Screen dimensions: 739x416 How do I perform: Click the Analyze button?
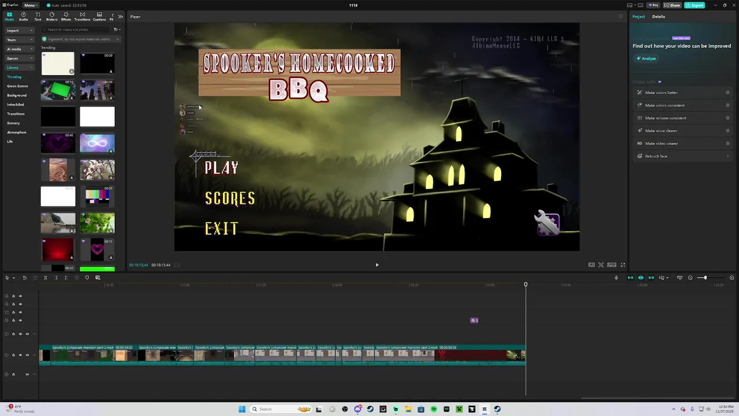point(646,58)
